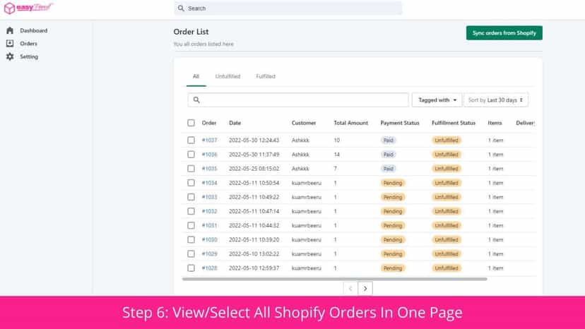Switch to the Fulfilled tab
585x329 pixels.
click(x=266, y=76)
